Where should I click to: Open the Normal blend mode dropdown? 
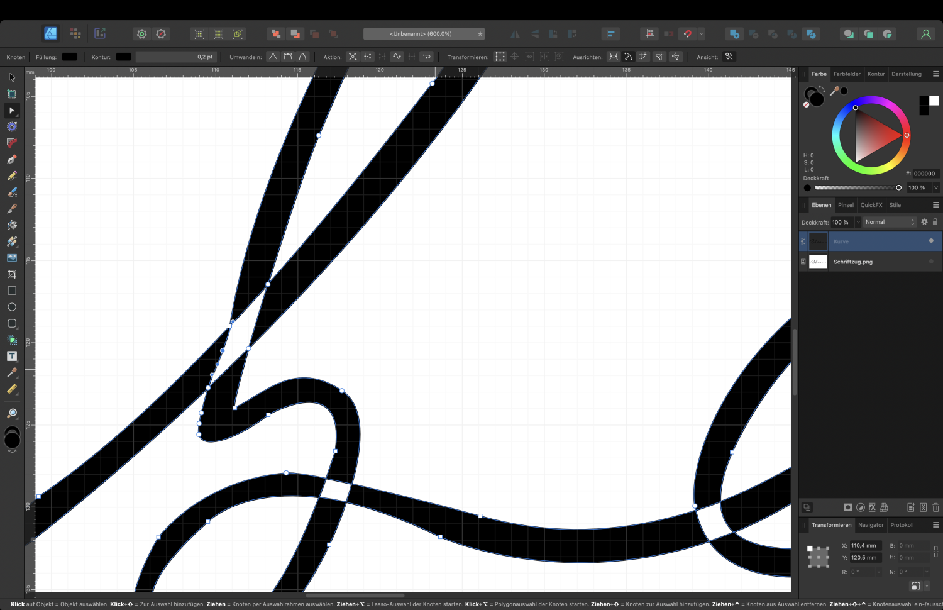point(889,221)
